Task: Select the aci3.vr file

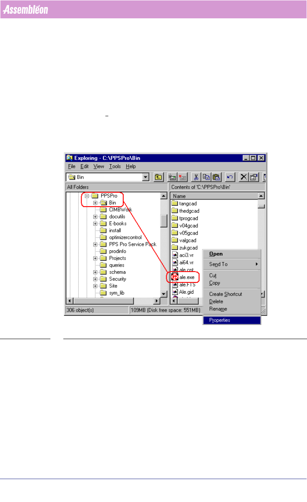Action: (182, 254)
